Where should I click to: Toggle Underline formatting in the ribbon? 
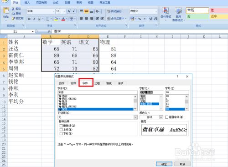pyautogui.click(x=39, y=19)
